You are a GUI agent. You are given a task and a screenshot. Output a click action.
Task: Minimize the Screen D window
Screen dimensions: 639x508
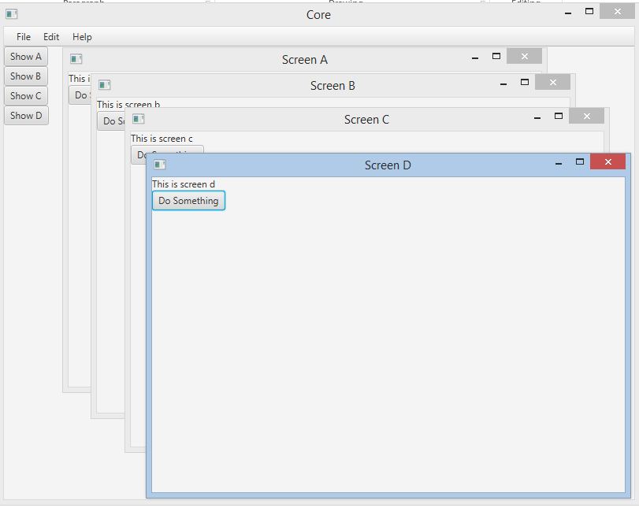click(559, 163)
